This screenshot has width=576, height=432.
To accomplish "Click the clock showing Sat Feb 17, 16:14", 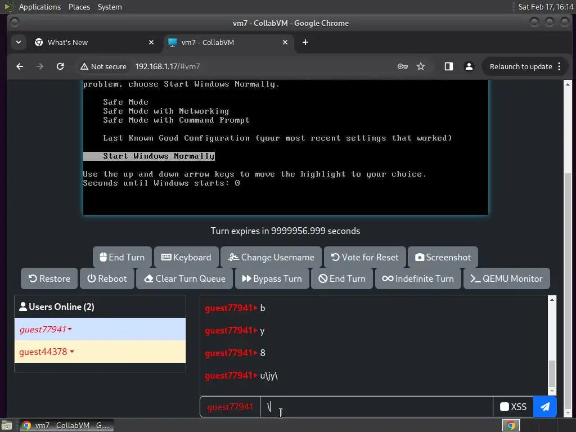I will pyautogui.click(x=546, y=7).
